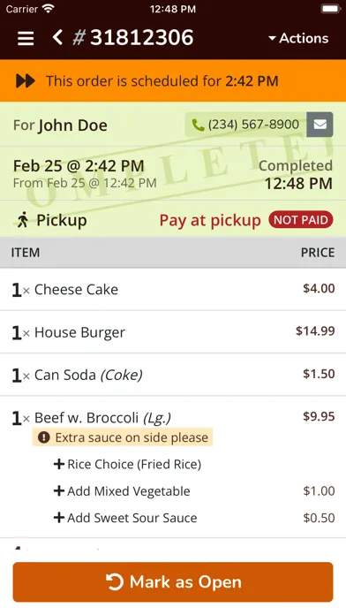Tap the fast-forward scheduled order icon

[x=25, y=80]
